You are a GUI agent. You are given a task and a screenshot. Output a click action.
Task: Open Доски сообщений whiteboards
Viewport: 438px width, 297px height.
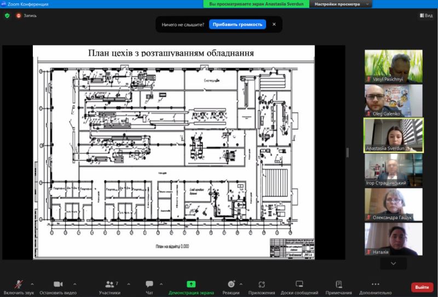[299, 284]
